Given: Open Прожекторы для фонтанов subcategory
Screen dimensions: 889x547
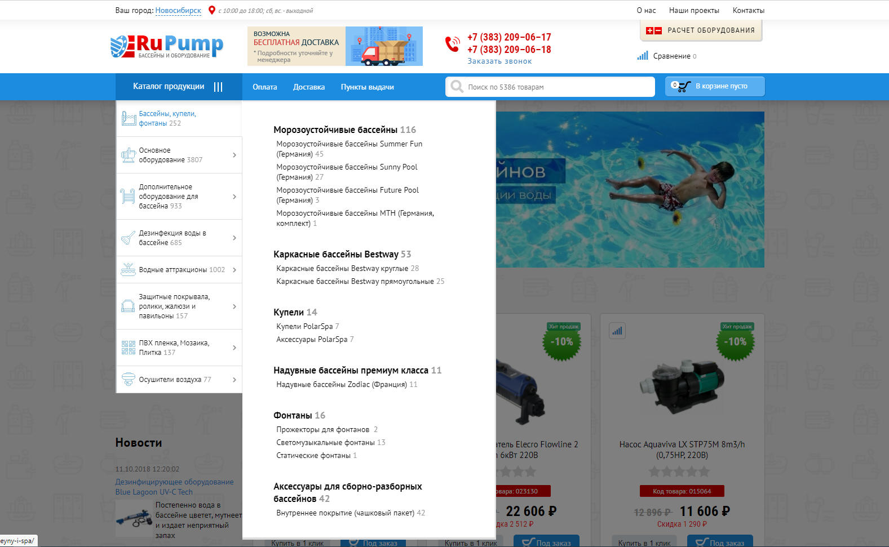Looking at the screenshot, I should [x=323, y=429].
